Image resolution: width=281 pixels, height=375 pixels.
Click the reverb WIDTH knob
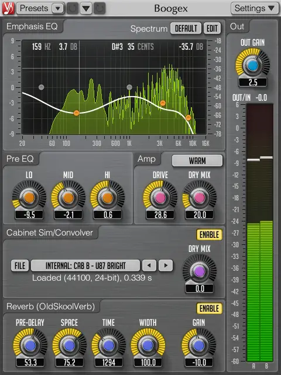(148, 345)
